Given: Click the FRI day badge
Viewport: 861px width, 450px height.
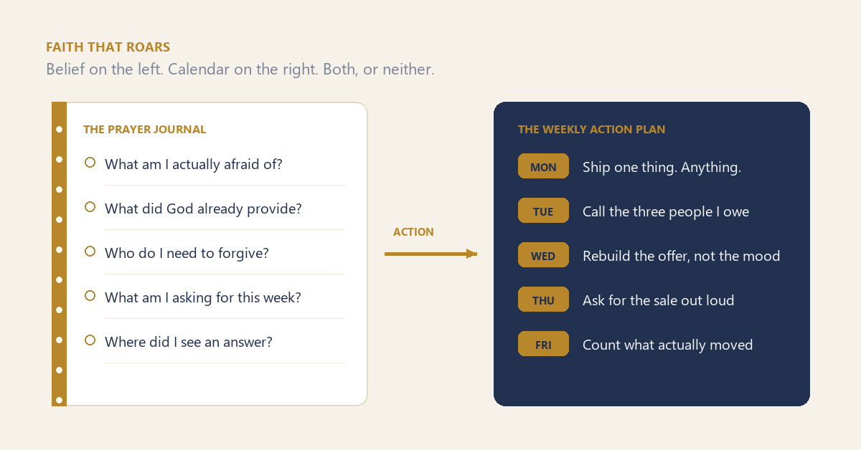Looking at the screenshot, I should (543, 344).
